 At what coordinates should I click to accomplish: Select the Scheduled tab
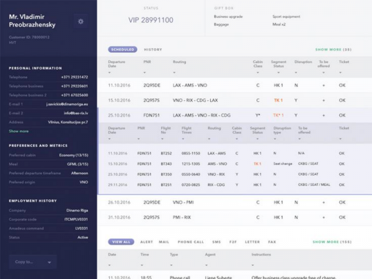(x=122, y=50)
